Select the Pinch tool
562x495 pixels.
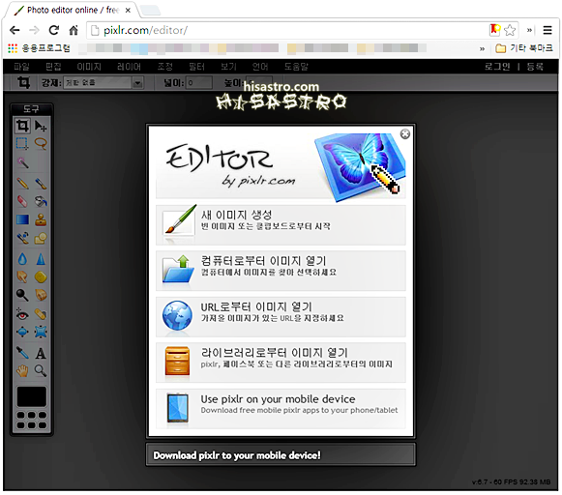pos(41,332)
